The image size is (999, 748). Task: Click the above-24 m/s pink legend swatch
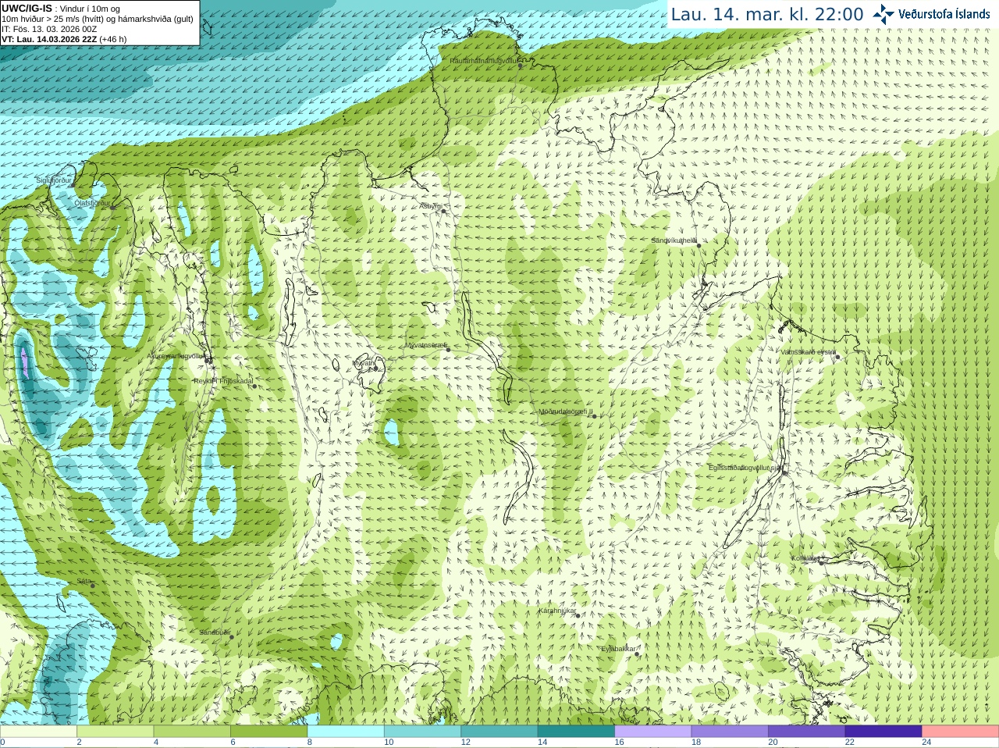[961, 732]
